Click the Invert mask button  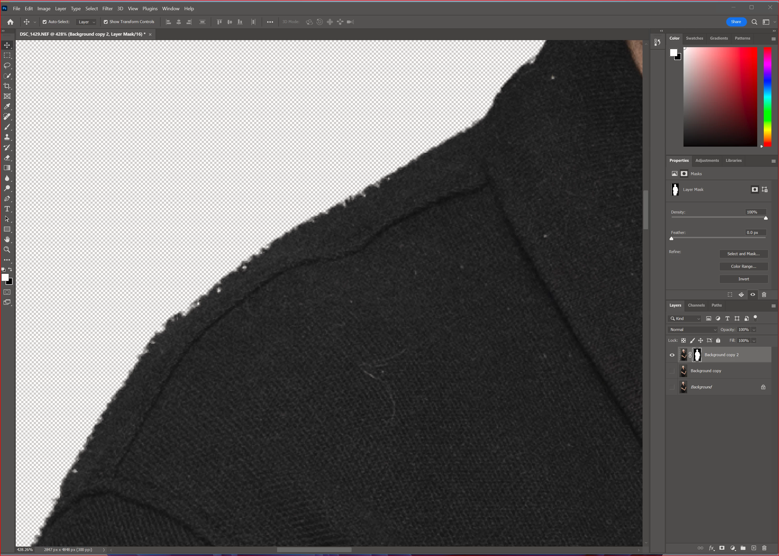coord(743,279)
